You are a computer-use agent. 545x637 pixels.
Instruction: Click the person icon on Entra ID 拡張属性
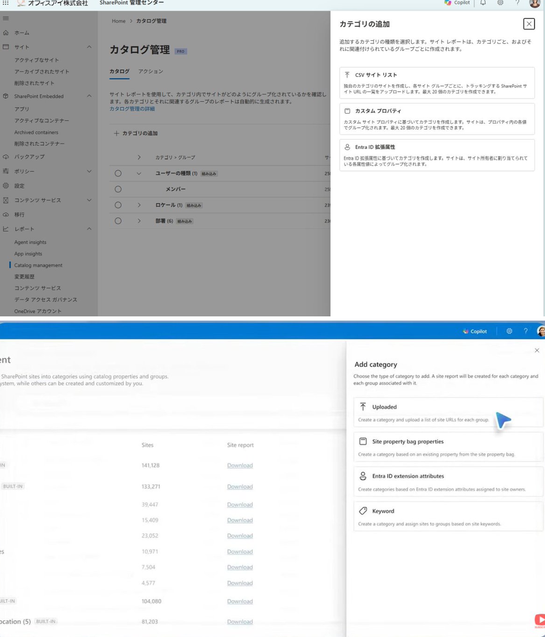point(347,147)
